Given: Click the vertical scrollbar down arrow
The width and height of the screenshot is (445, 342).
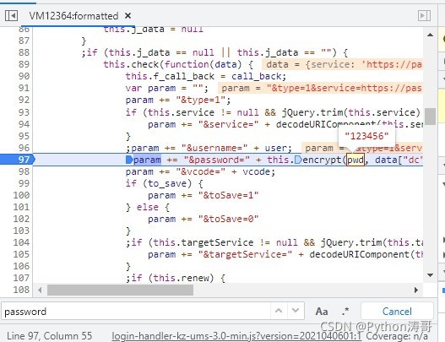Looking at the screenshot, I should click(x=431, y=275).
